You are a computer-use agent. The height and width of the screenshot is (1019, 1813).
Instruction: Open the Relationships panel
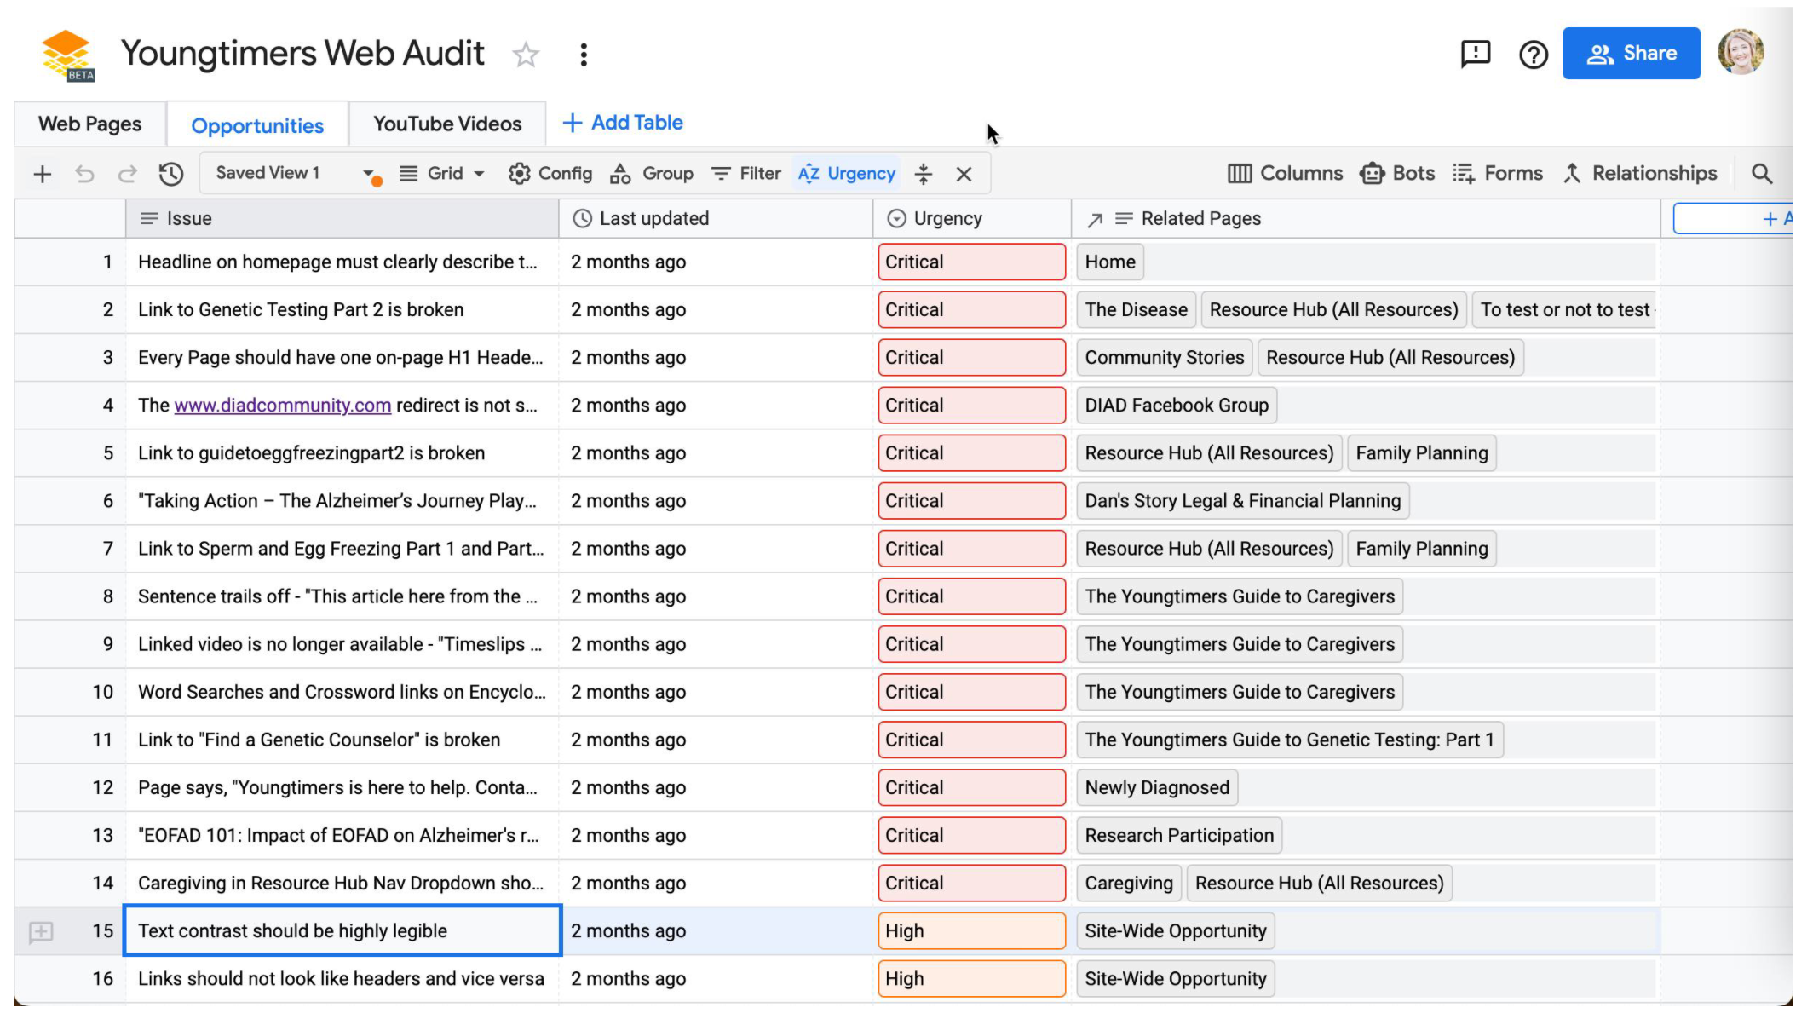(x=1640, y=174)
